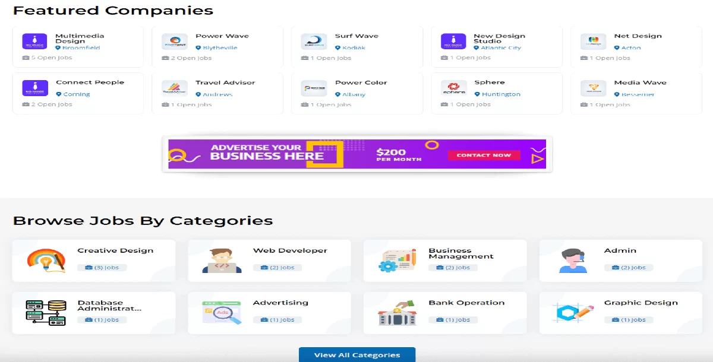Open the Database Administration category title
This screenshot has height=362, width=713.
tap(110, 306)
